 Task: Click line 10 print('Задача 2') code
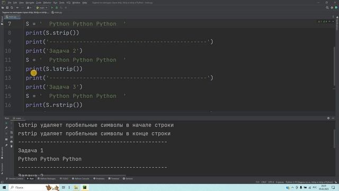(x=54, y=51)
